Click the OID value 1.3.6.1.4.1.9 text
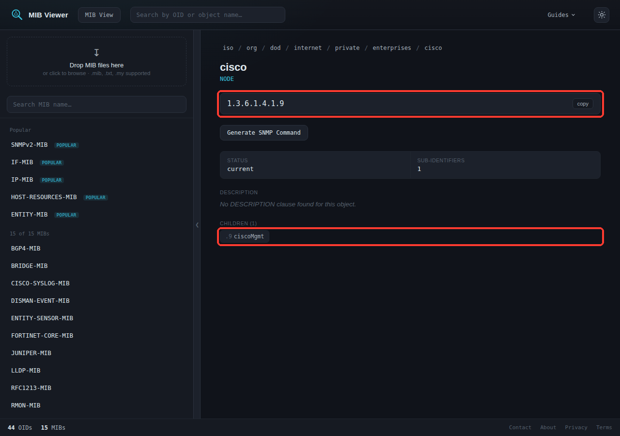The height and width of the screenshot is (436, 620). [255, 104]
